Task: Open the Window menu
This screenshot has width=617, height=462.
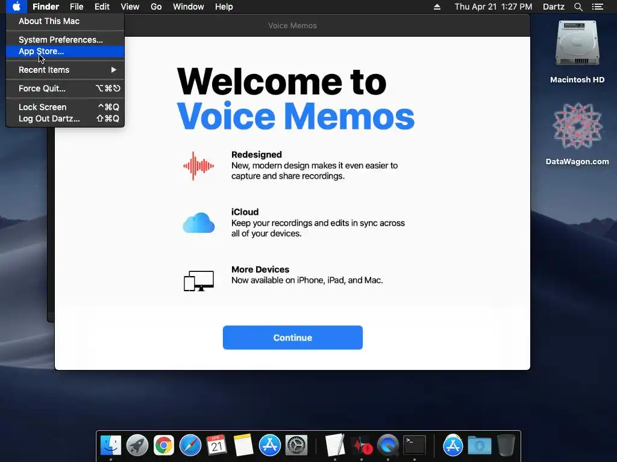Action: coord(189,7)
